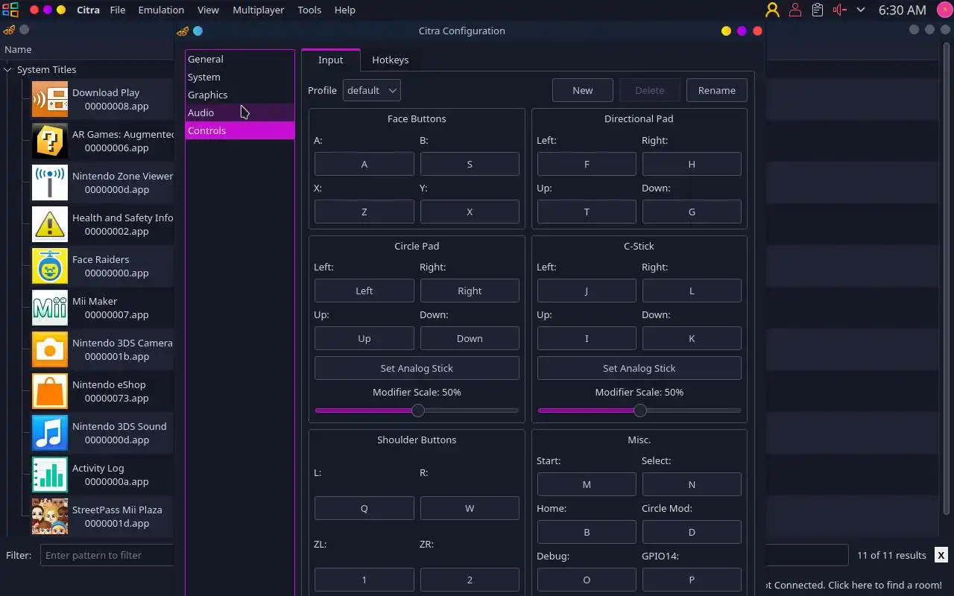Image resolution: width=954 pixels, height=596 pixels.
Task: Select System in the configuration sidebar
Action: (240, 77)
